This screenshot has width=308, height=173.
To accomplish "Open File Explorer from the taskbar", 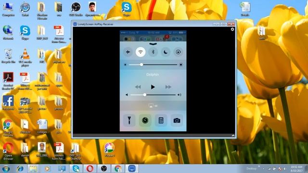I will 33,169.
